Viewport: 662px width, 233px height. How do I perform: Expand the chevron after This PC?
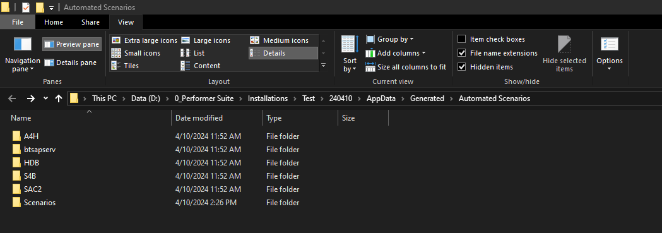(124, 99)
